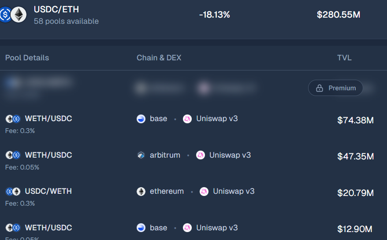Sort by the Chain & DEX column header
This screenshot has height=240, width=387.
159,58
